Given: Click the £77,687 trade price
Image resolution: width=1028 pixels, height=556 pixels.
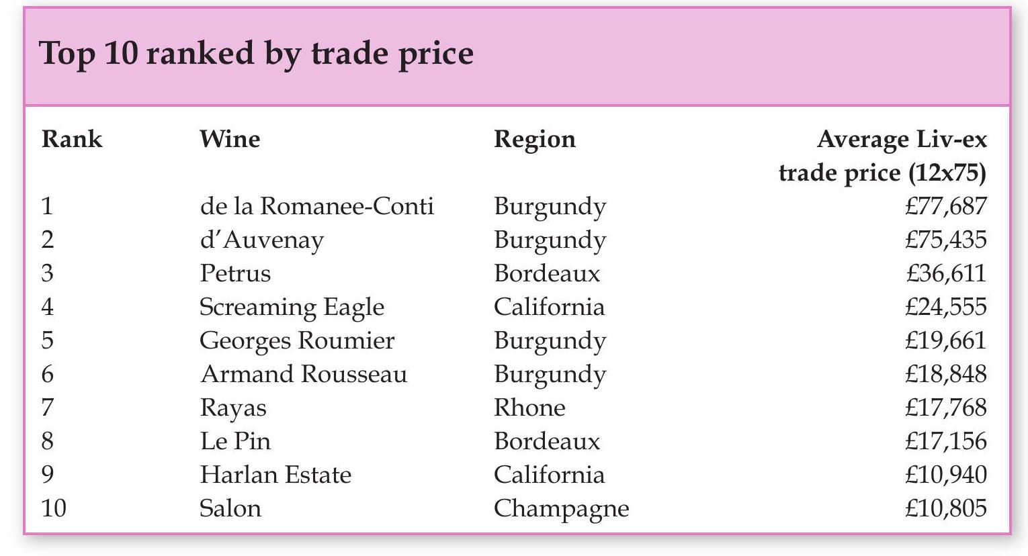Looking at the screenshot, I should (x=945, y=206).
